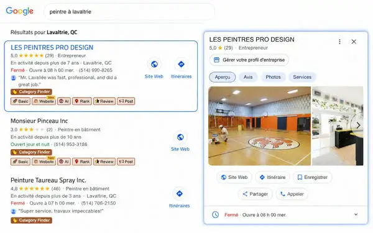Click the Post button under Monsieur Pinceau Inc
Viewport: 373px width, 233px height.
[x=126, y=162]
